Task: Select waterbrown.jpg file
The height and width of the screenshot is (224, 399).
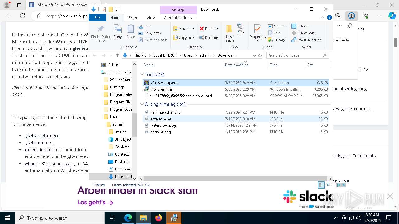Action: click(x=236, y=125)
